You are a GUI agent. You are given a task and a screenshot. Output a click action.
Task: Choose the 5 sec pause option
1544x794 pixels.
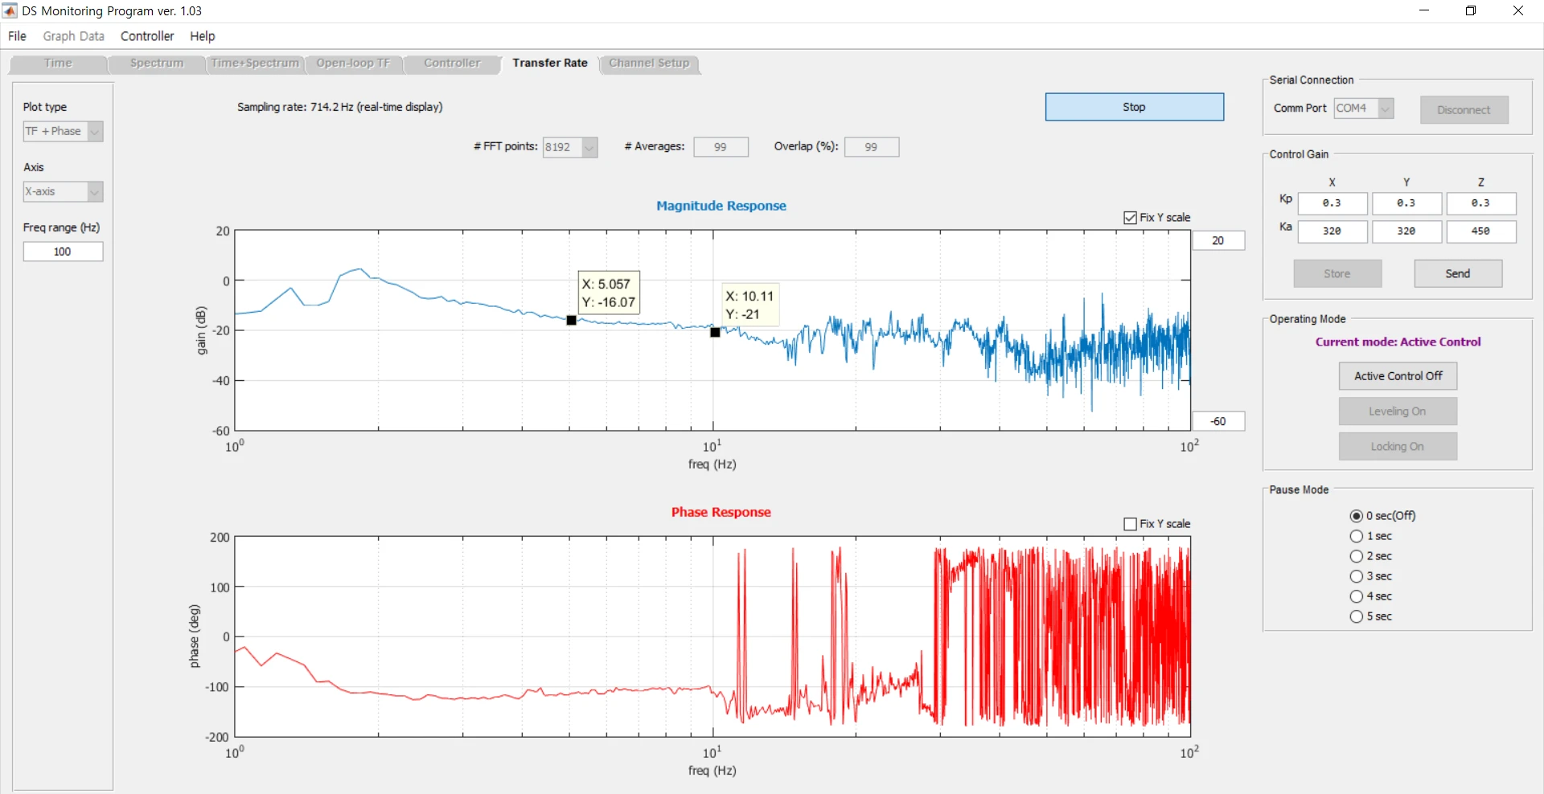(x=1357, y=616)
